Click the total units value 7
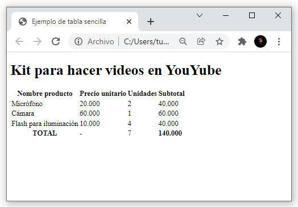This screenshot has width=298, height=207. (130, 133)
